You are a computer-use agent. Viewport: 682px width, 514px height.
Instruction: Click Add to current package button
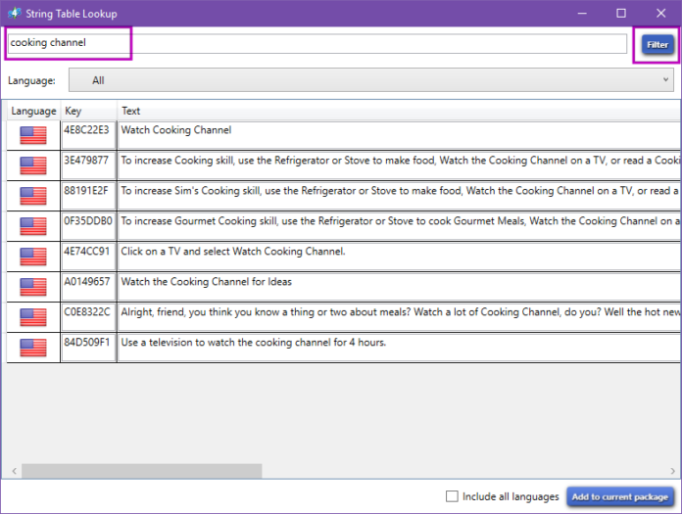tap(620, 496)
